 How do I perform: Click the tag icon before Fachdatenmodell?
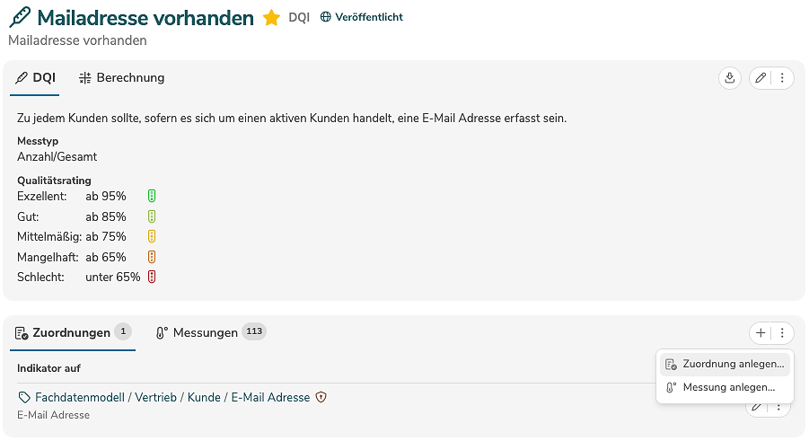pyautogui.click(x=23, y=397)
